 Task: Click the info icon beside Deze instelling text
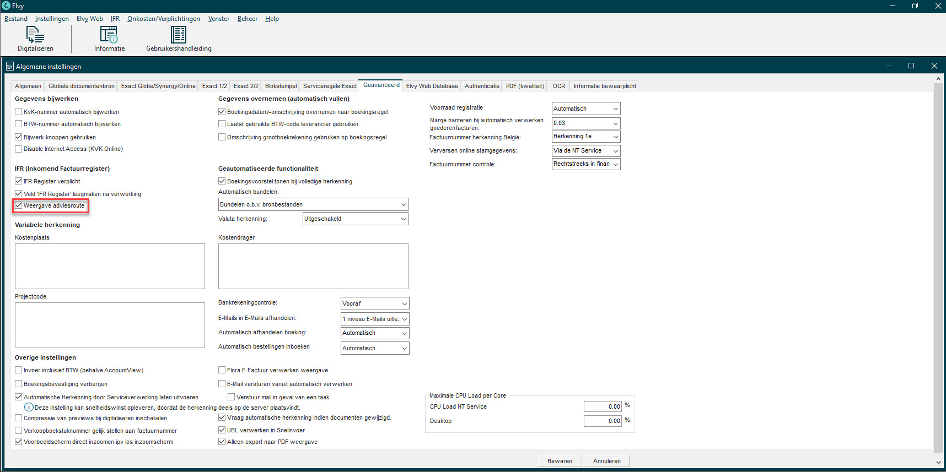pyautogui.click(x=29, y=408)
